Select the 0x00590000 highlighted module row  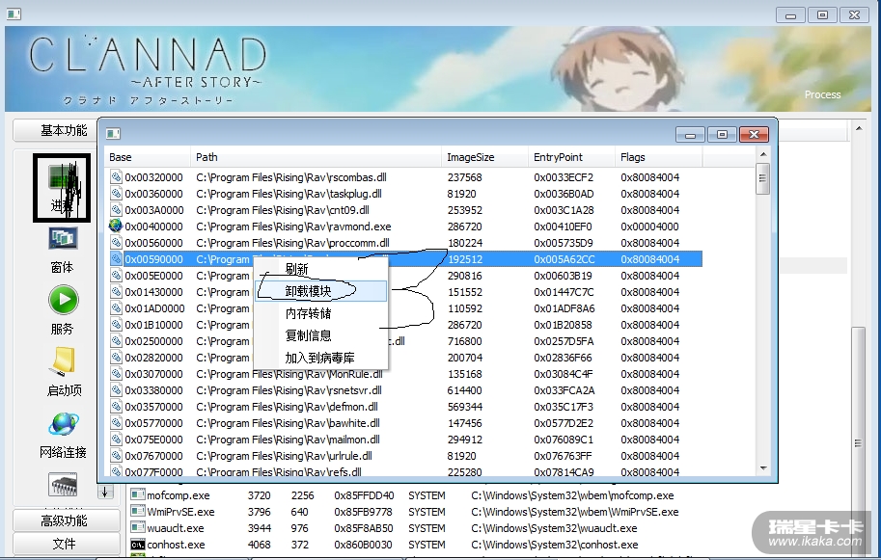click(x=404, y=259)
